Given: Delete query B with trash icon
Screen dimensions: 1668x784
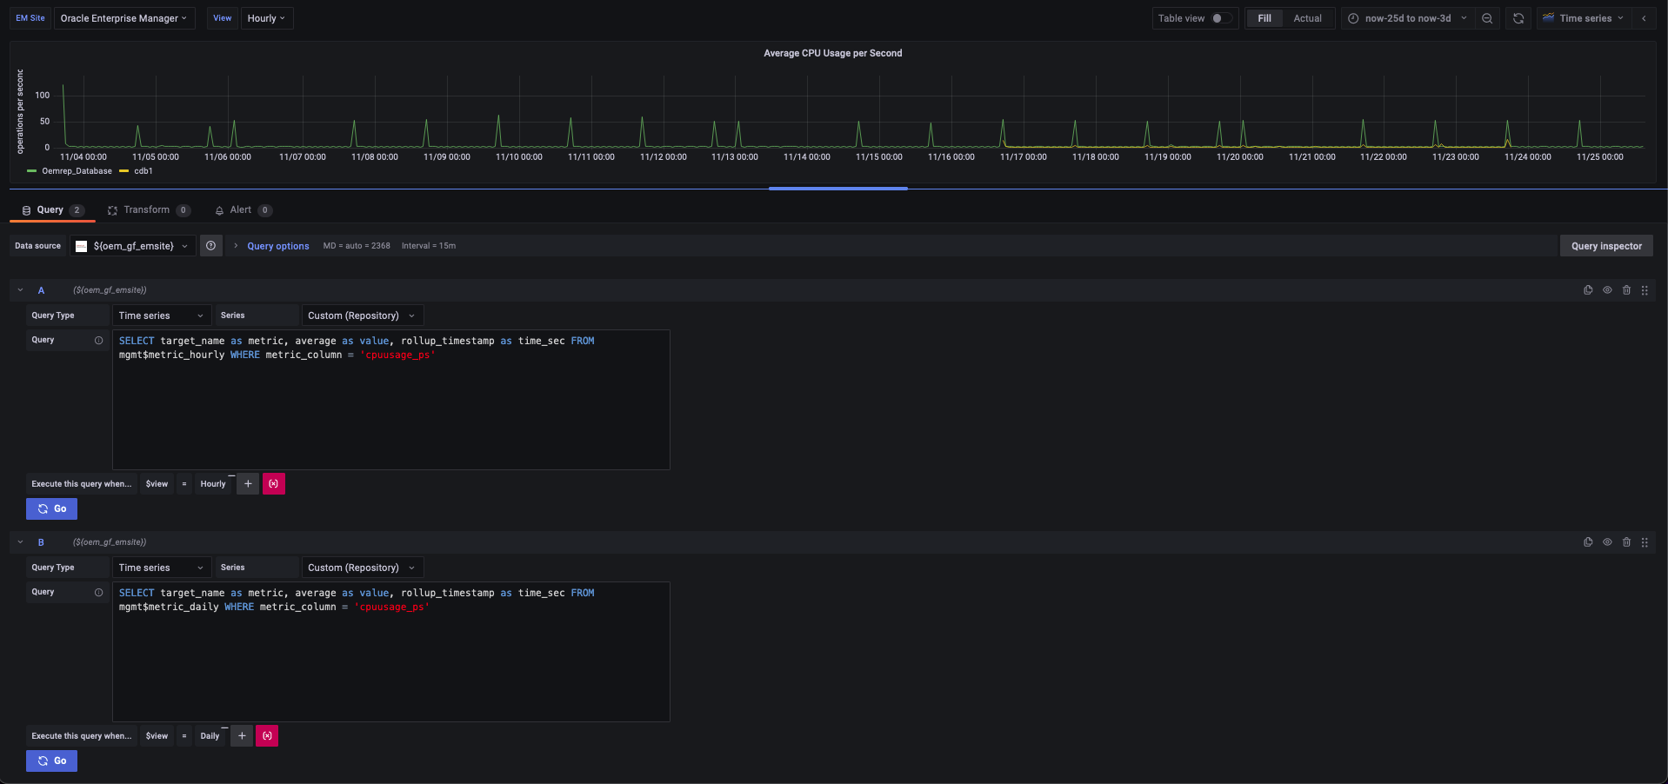Looking at the screenshot, I should pos(1626,542).
